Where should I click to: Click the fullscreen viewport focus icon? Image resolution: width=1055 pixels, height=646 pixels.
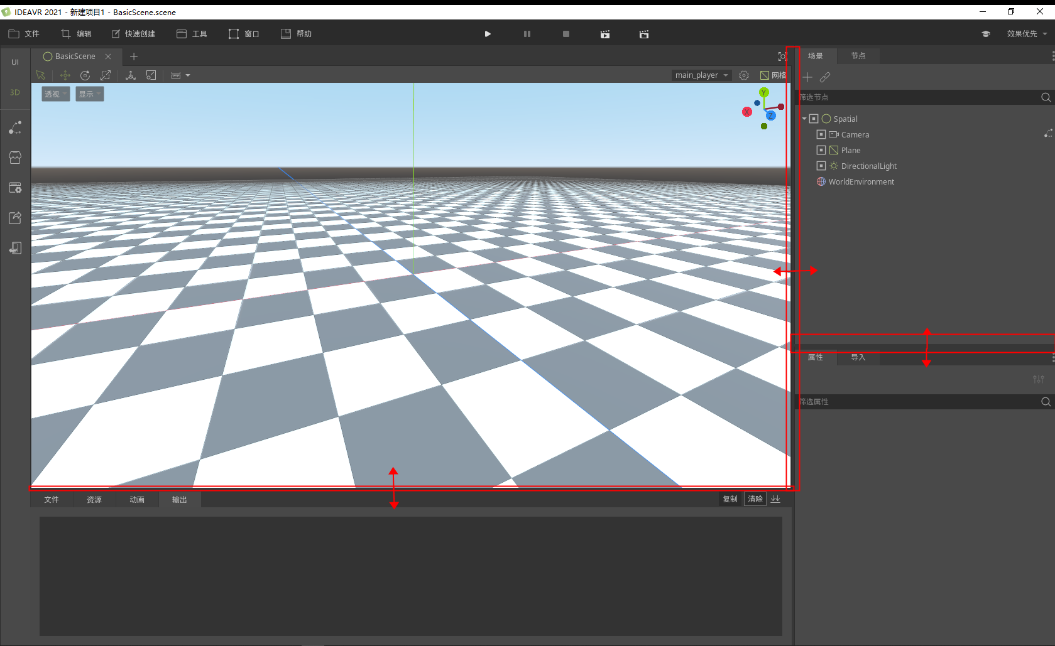coord(782,57)
